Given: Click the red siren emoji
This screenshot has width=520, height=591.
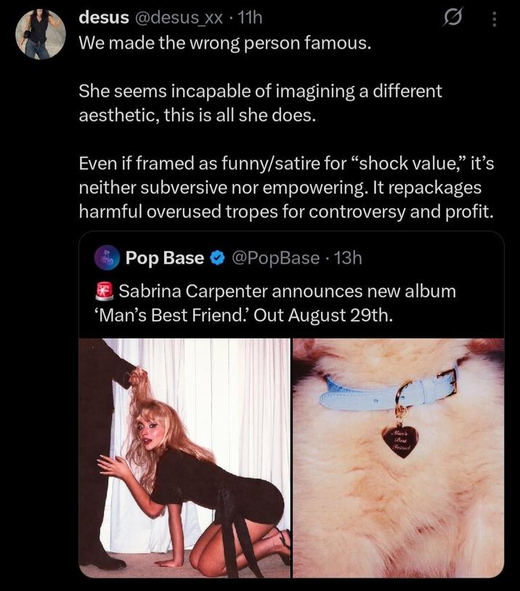Looking at the screenshot, I should click(105, 292).
